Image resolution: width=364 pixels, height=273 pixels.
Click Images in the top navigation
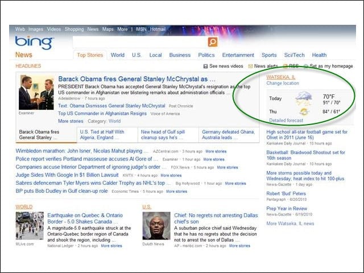pyautogui.click(x=36, y=29)
